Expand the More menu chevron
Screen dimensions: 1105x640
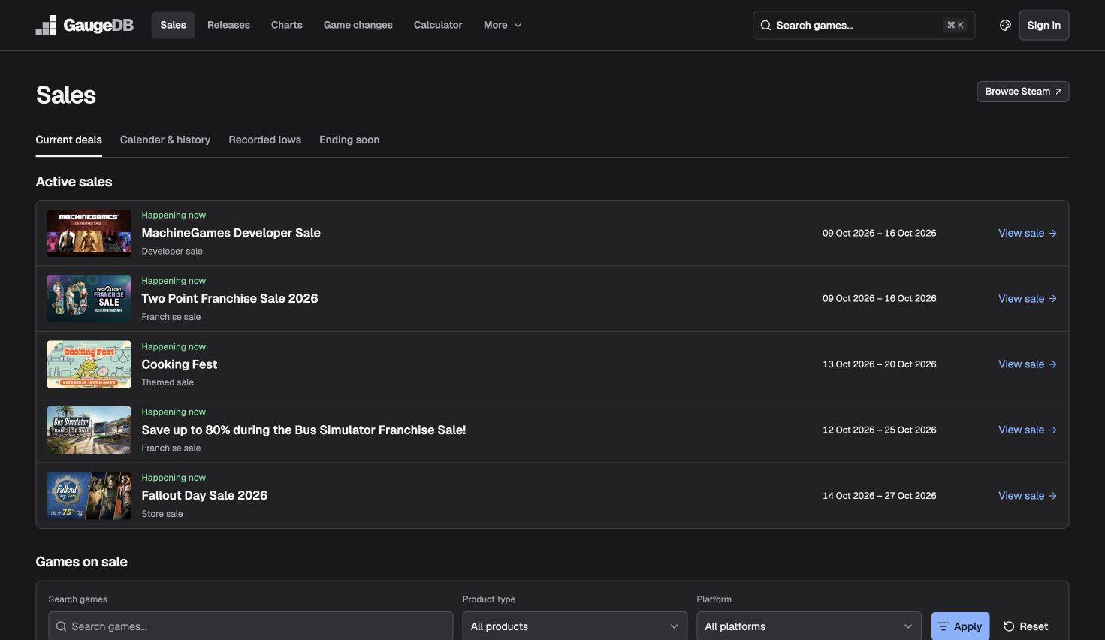coord(518,26)
